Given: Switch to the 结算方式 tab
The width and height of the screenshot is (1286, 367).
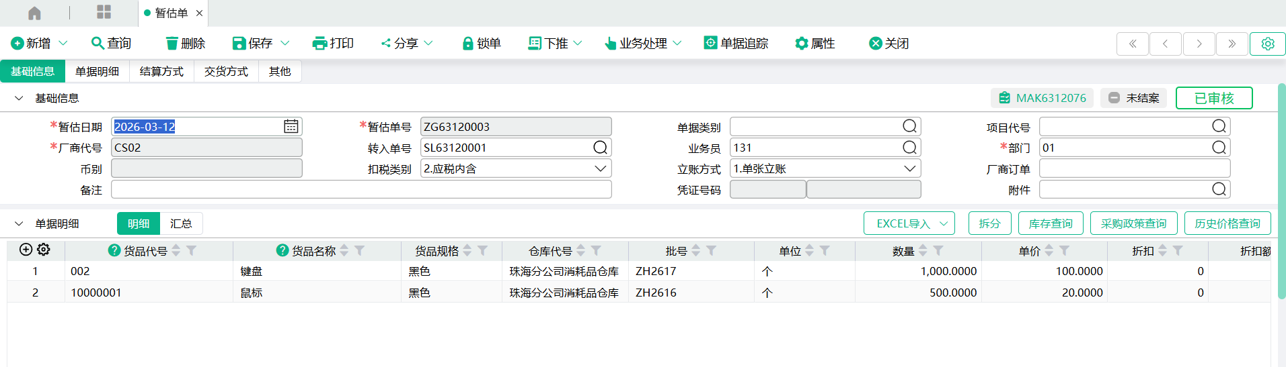Looking at the screenshot, I should (161, 71).
